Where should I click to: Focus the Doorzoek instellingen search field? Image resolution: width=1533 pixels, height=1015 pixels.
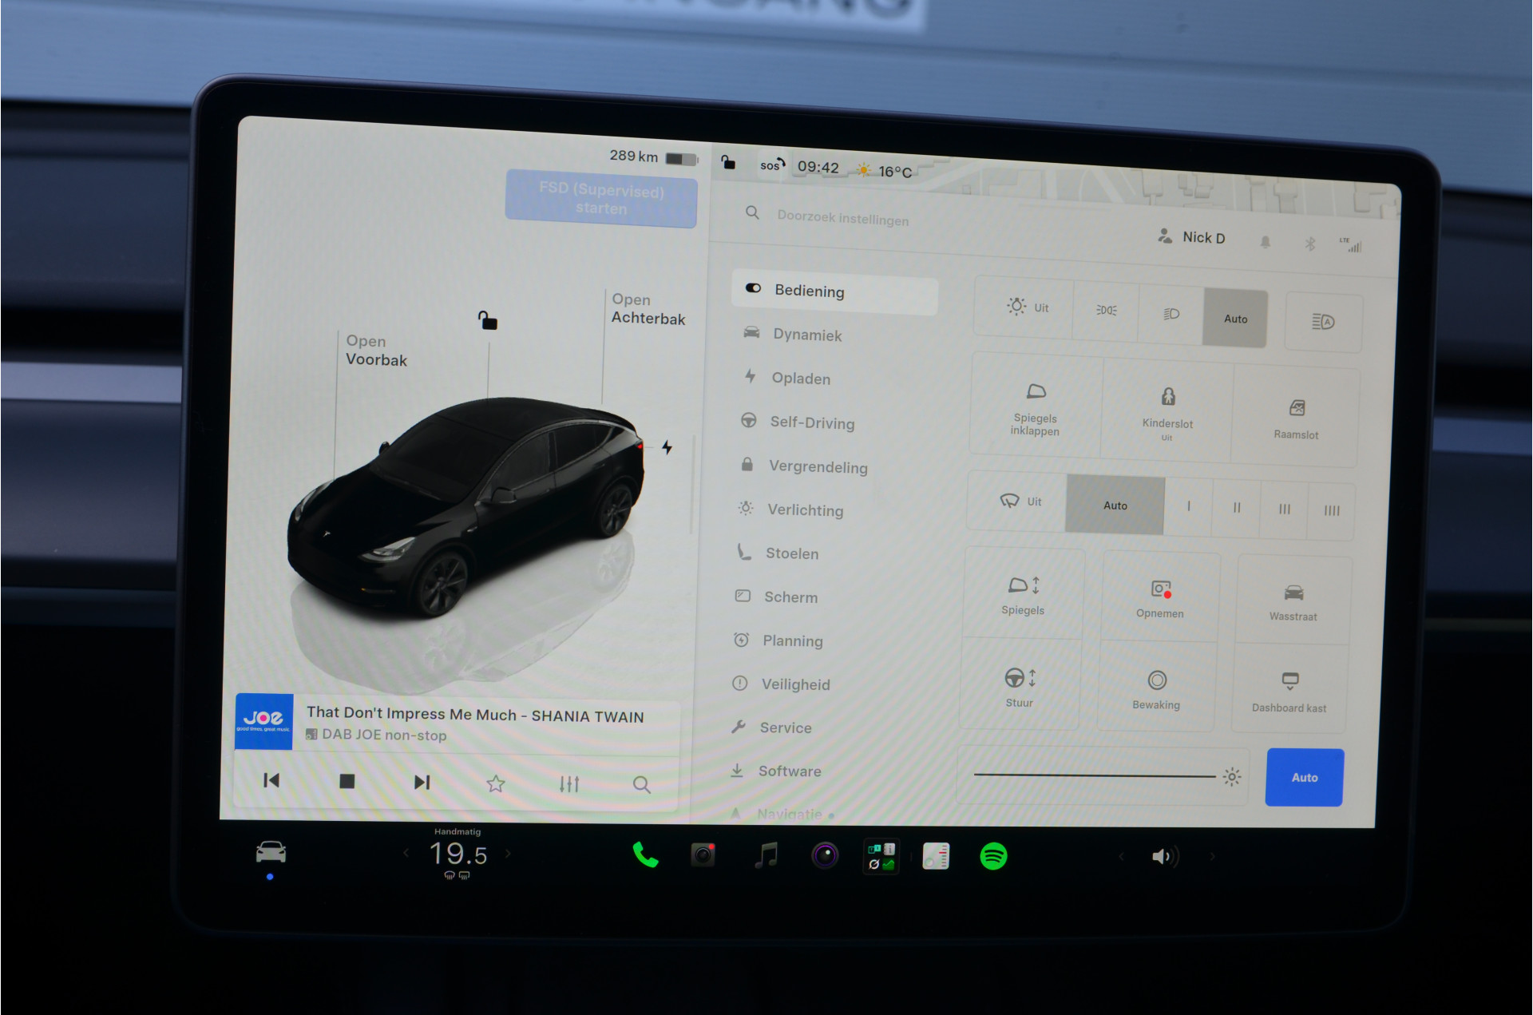click(x=842, y=218)
